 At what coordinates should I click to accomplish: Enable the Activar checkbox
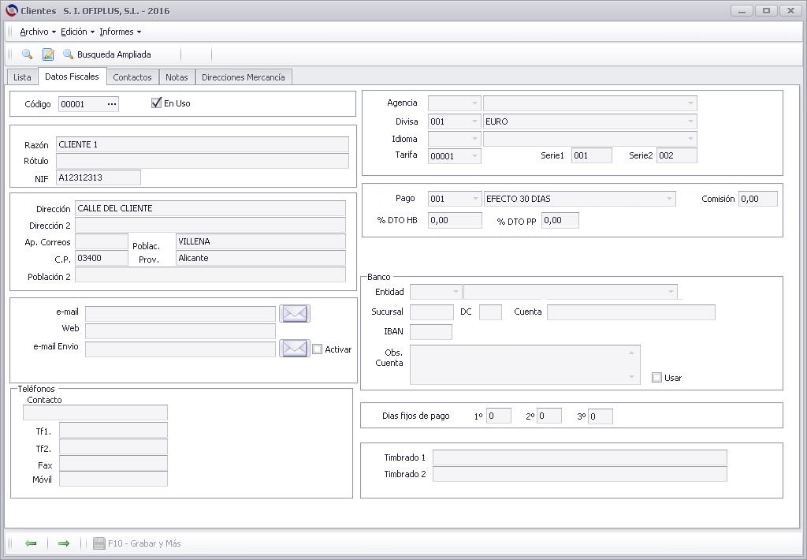point(318,349)
